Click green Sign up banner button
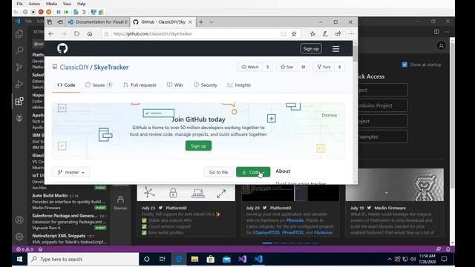Screen dimensions: 475x267 (198, 146)
